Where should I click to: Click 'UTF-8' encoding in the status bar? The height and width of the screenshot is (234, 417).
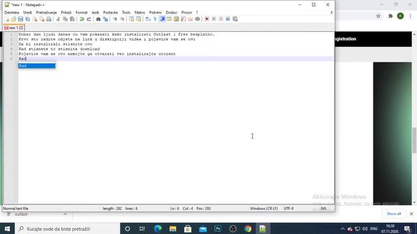289,209
